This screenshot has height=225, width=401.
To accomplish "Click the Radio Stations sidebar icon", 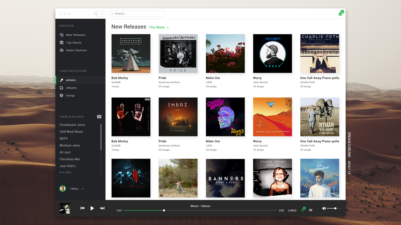I will click(x=62, y=50).
